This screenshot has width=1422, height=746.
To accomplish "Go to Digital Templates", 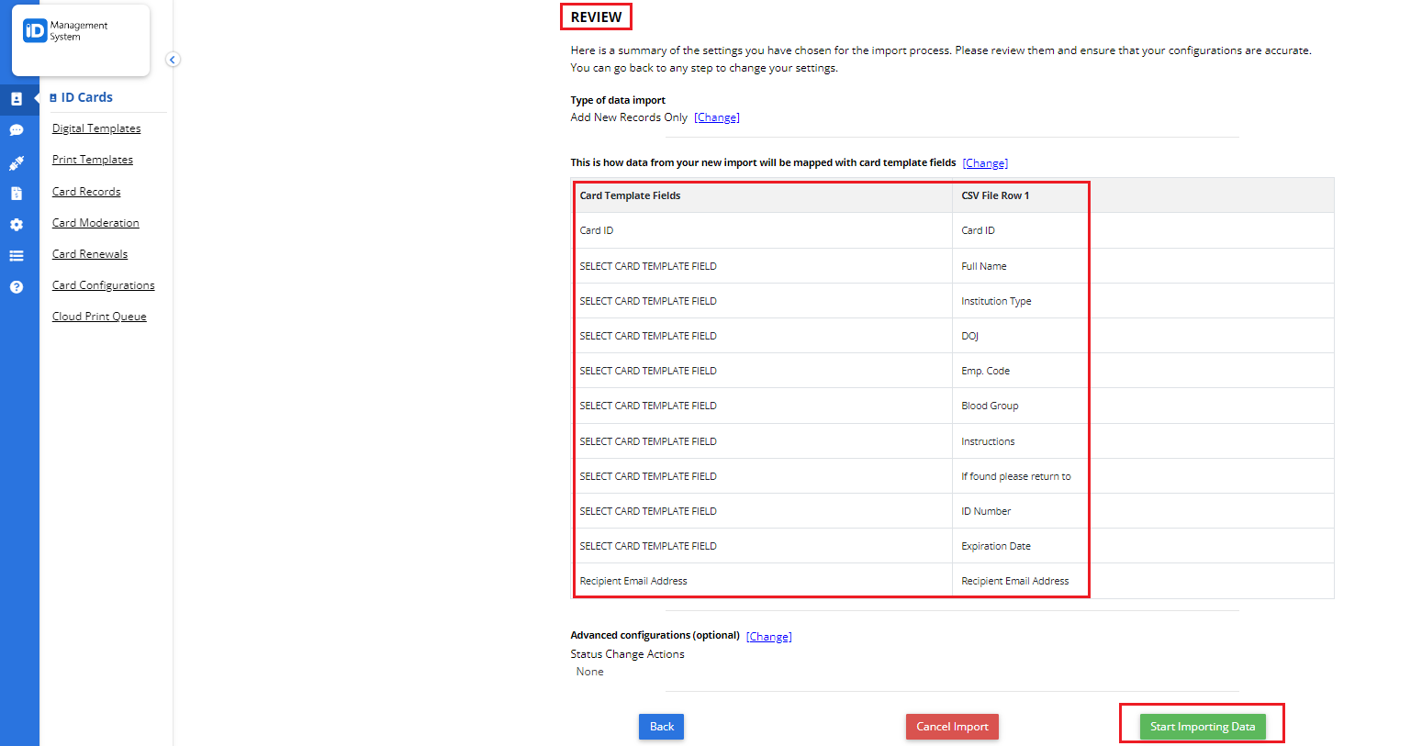I will (x=96, y=128).
